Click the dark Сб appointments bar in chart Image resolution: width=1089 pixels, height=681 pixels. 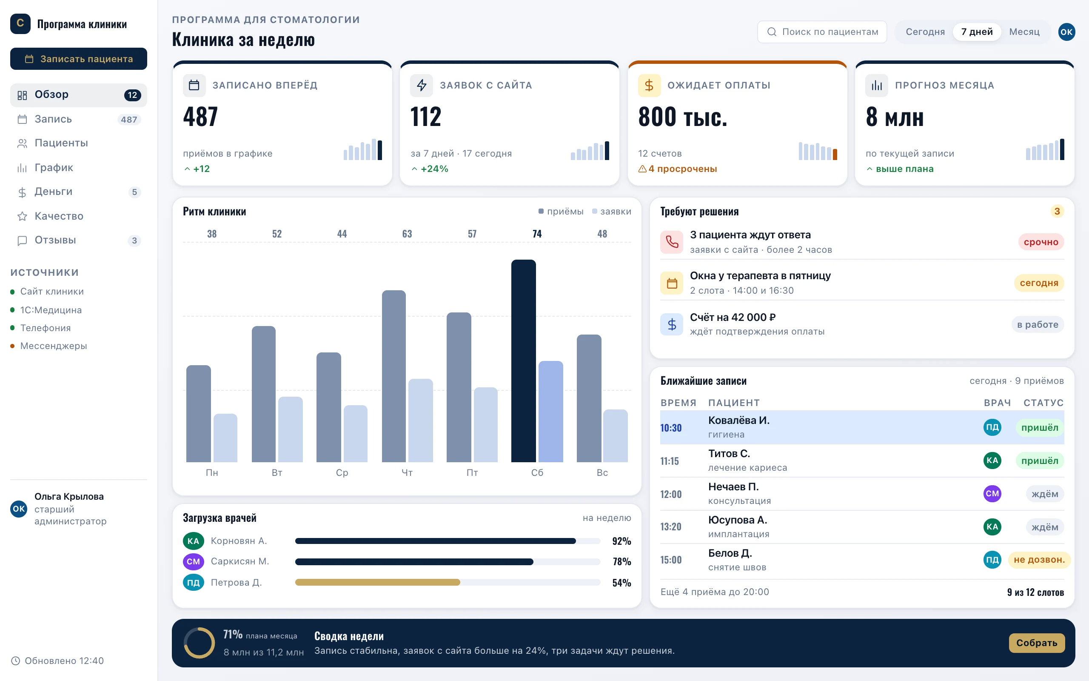[x=523, y=361]
